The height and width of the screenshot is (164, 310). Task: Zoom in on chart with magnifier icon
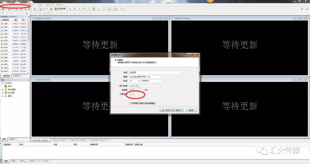tap(84, 9)
